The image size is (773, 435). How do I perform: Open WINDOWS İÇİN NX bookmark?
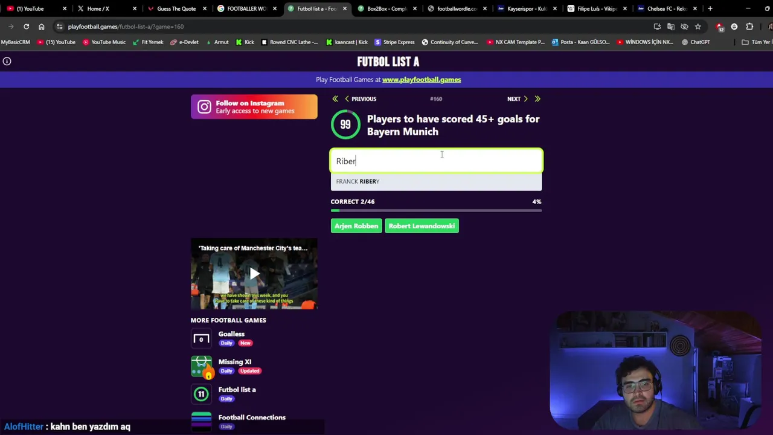[645, 42]
